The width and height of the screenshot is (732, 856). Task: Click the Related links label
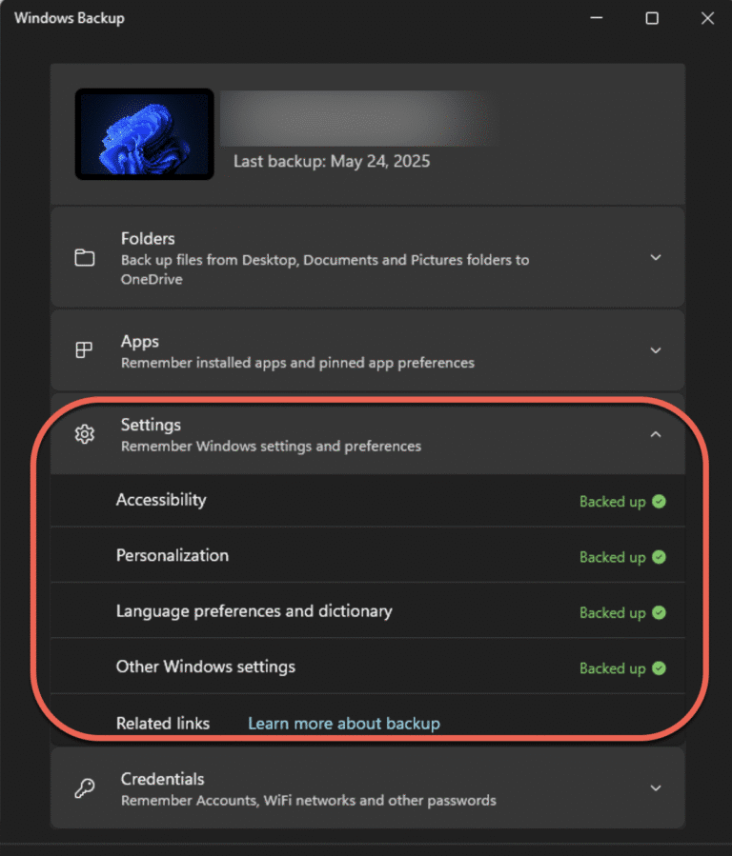tap(163, 724)
